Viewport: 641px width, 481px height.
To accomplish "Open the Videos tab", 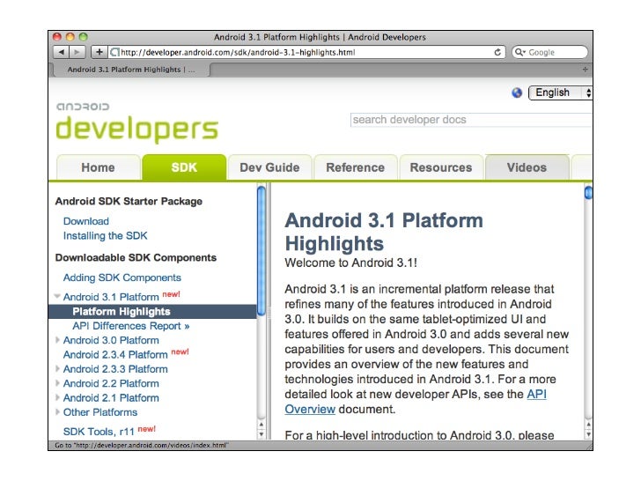I will coord(527,167).
